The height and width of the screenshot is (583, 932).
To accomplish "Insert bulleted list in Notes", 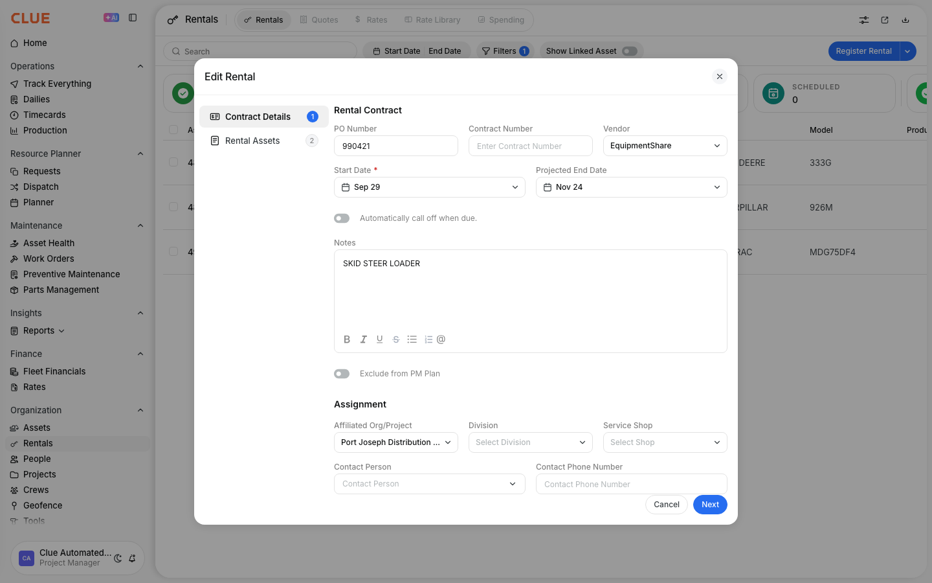I will [x=412, y=339].
